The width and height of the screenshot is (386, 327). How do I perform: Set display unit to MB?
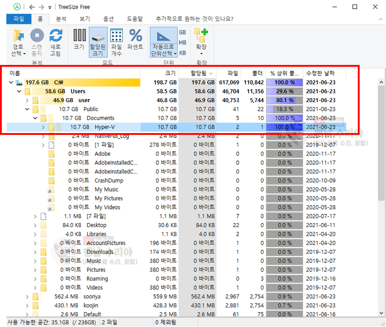182,43
